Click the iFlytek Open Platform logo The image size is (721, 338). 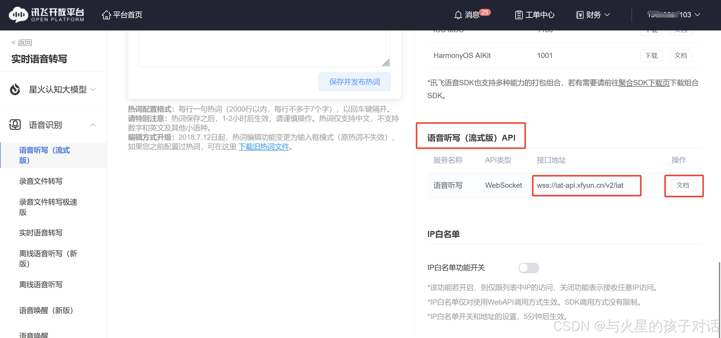(46, 15)
